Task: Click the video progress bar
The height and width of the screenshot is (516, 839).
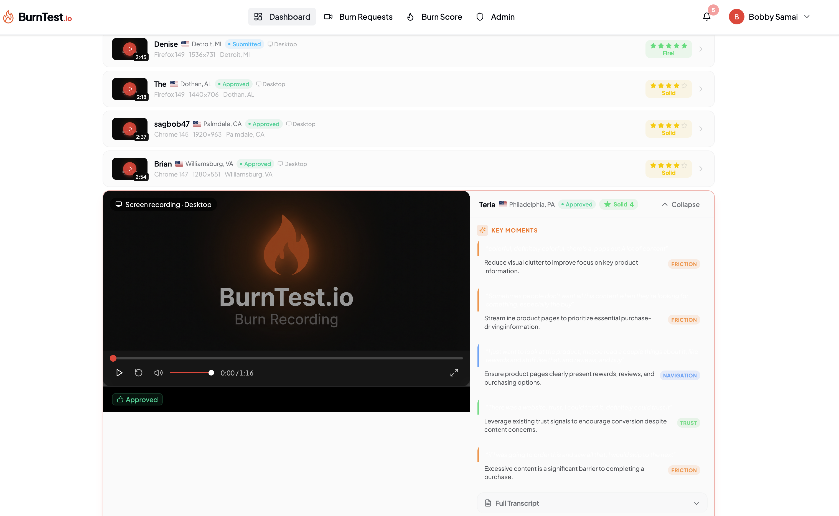Action: (286, 358)
